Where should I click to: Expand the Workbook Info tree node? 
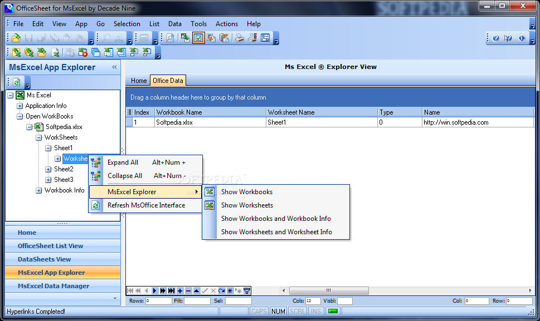click(39, 191)
